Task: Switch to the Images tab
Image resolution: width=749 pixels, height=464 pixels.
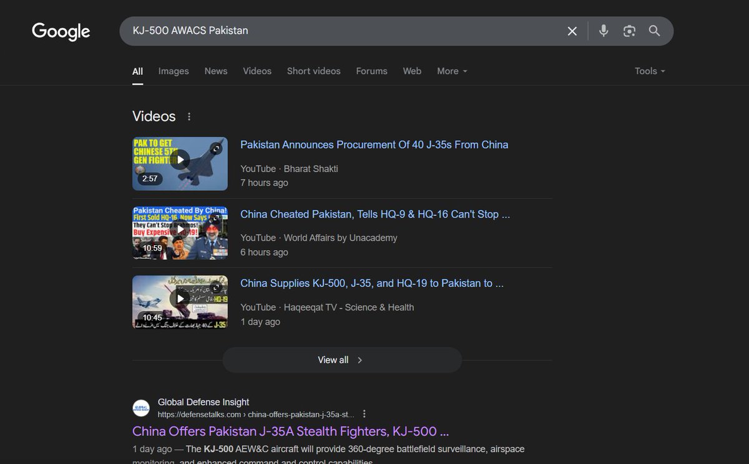Action: (174, 71)
